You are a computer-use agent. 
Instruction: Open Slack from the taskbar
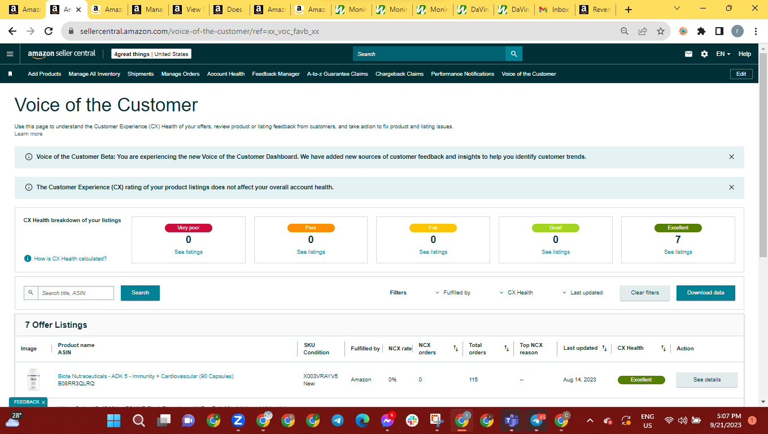(x=412, y=420)
